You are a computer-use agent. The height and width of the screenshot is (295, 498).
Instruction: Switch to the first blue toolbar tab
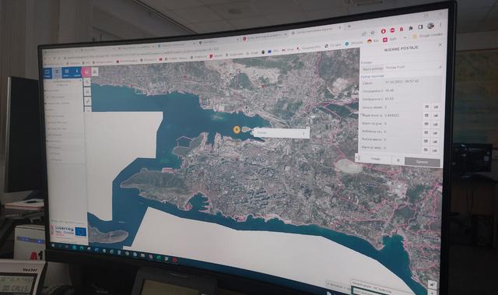pos(47,72)
